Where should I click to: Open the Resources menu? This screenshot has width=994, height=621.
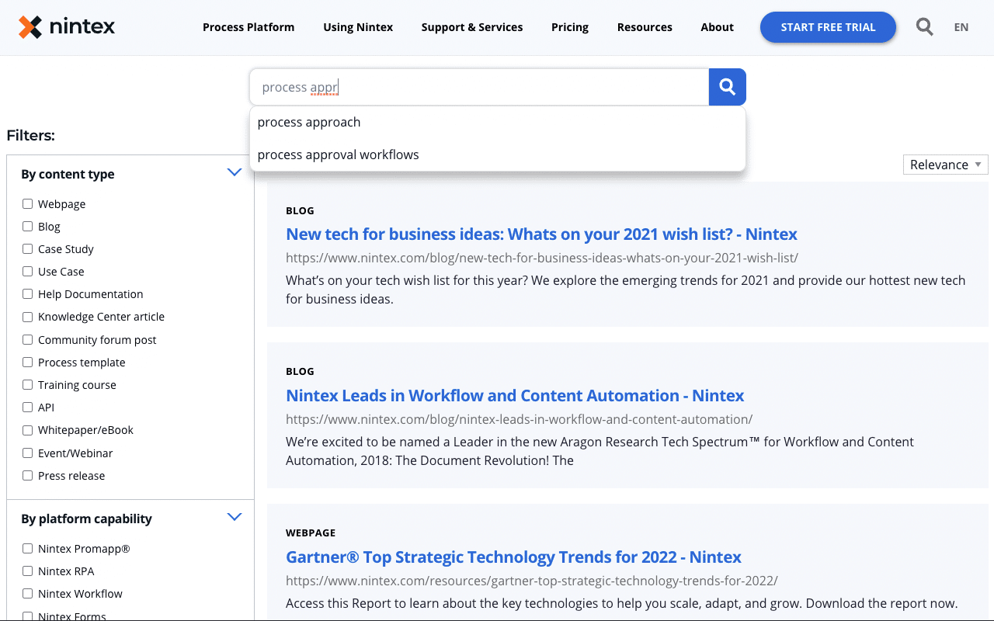point(645,27)
